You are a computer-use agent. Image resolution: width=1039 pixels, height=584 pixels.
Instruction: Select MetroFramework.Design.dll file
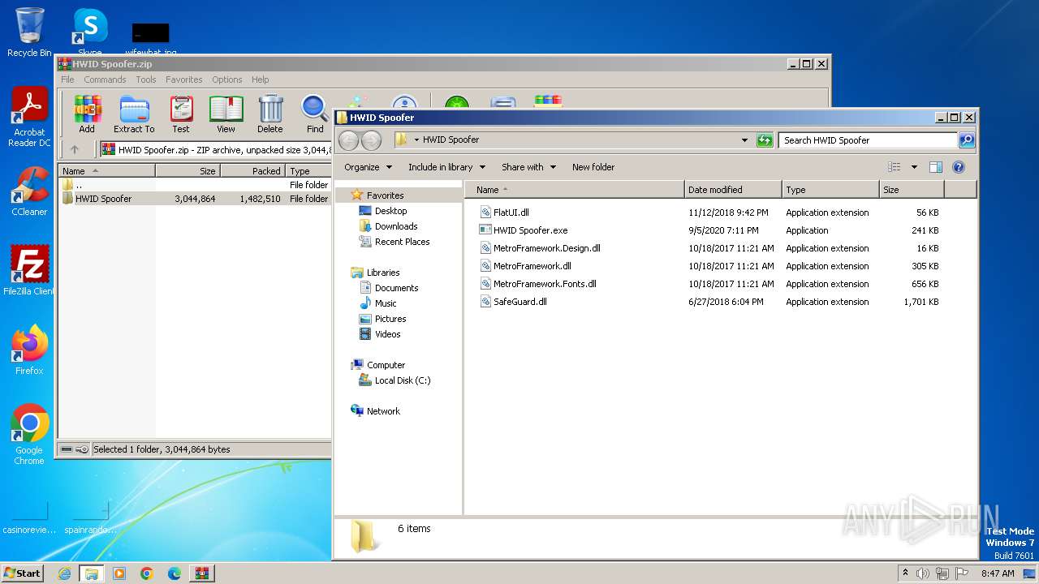point(546,248)
